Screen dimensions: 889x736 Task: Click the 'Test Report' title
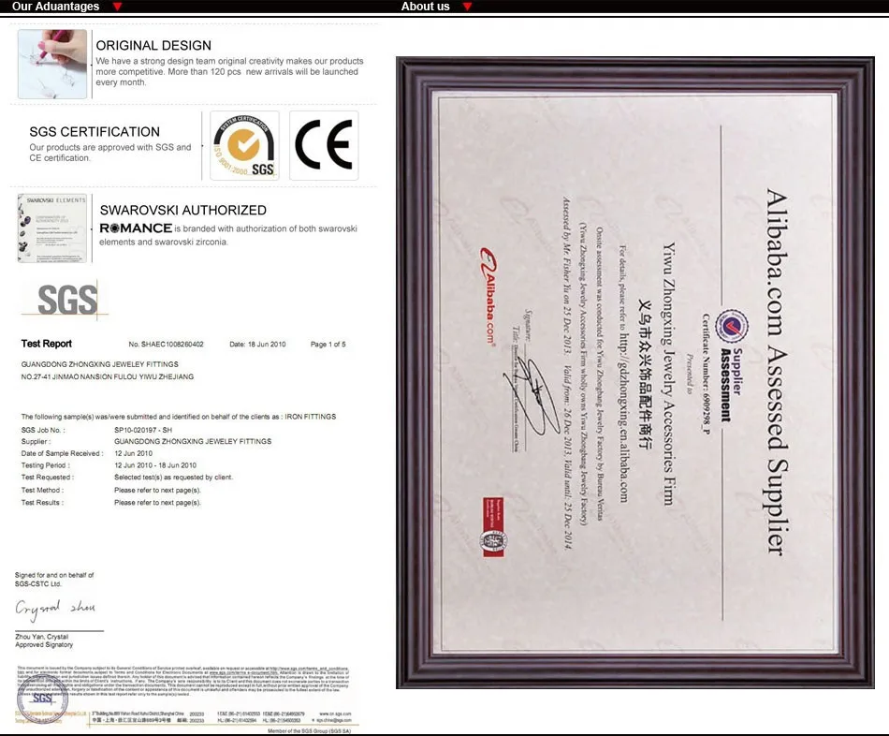tap(47, 344)
